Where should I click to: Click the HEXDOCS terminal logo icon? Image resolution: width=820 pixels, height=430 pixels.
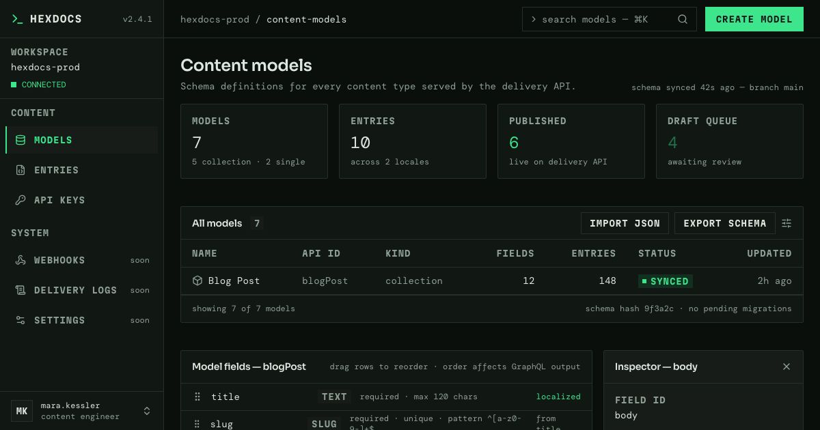click(x=17, y=19)
